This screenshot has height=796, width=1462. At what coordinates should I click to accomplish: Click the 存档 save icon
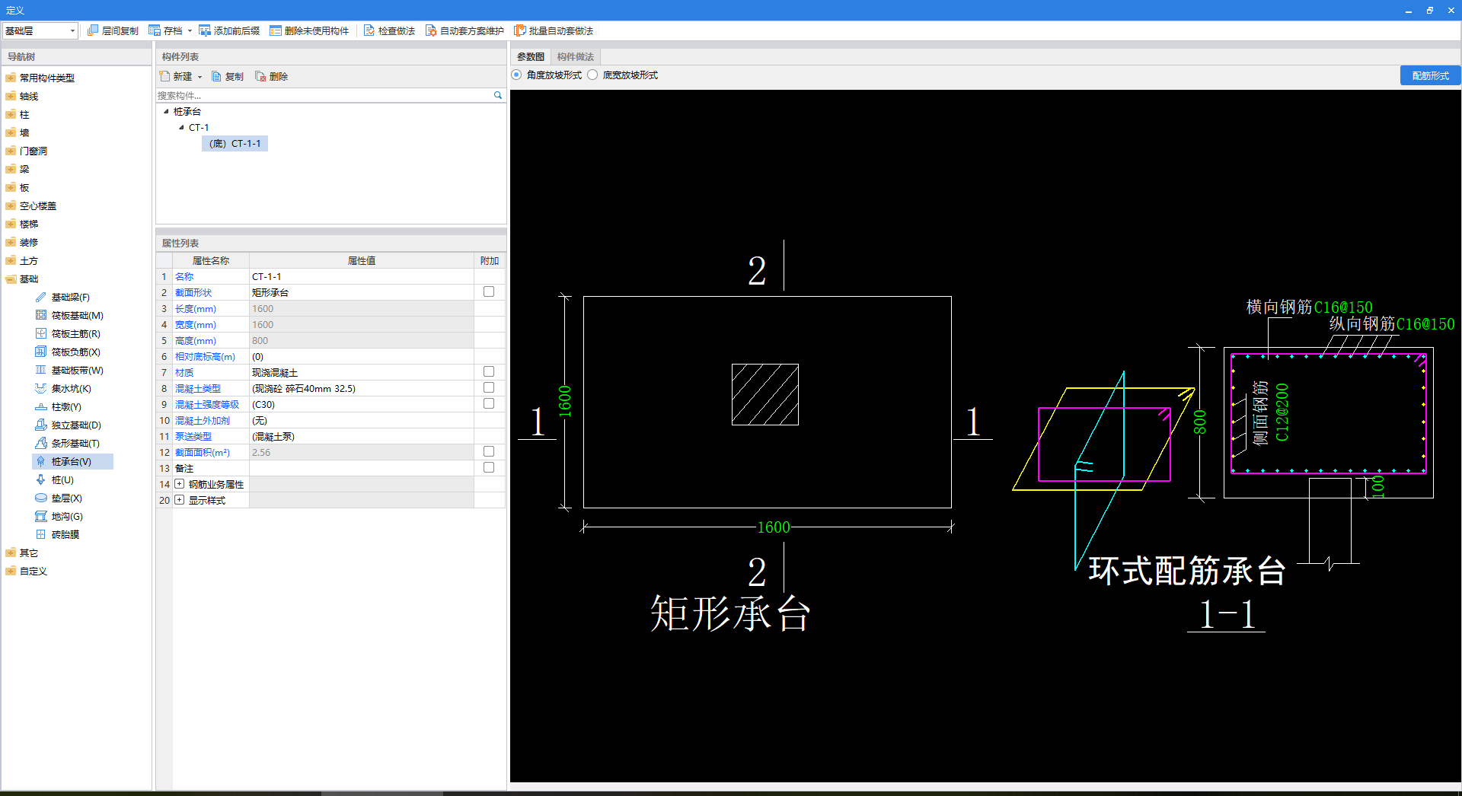155,30
